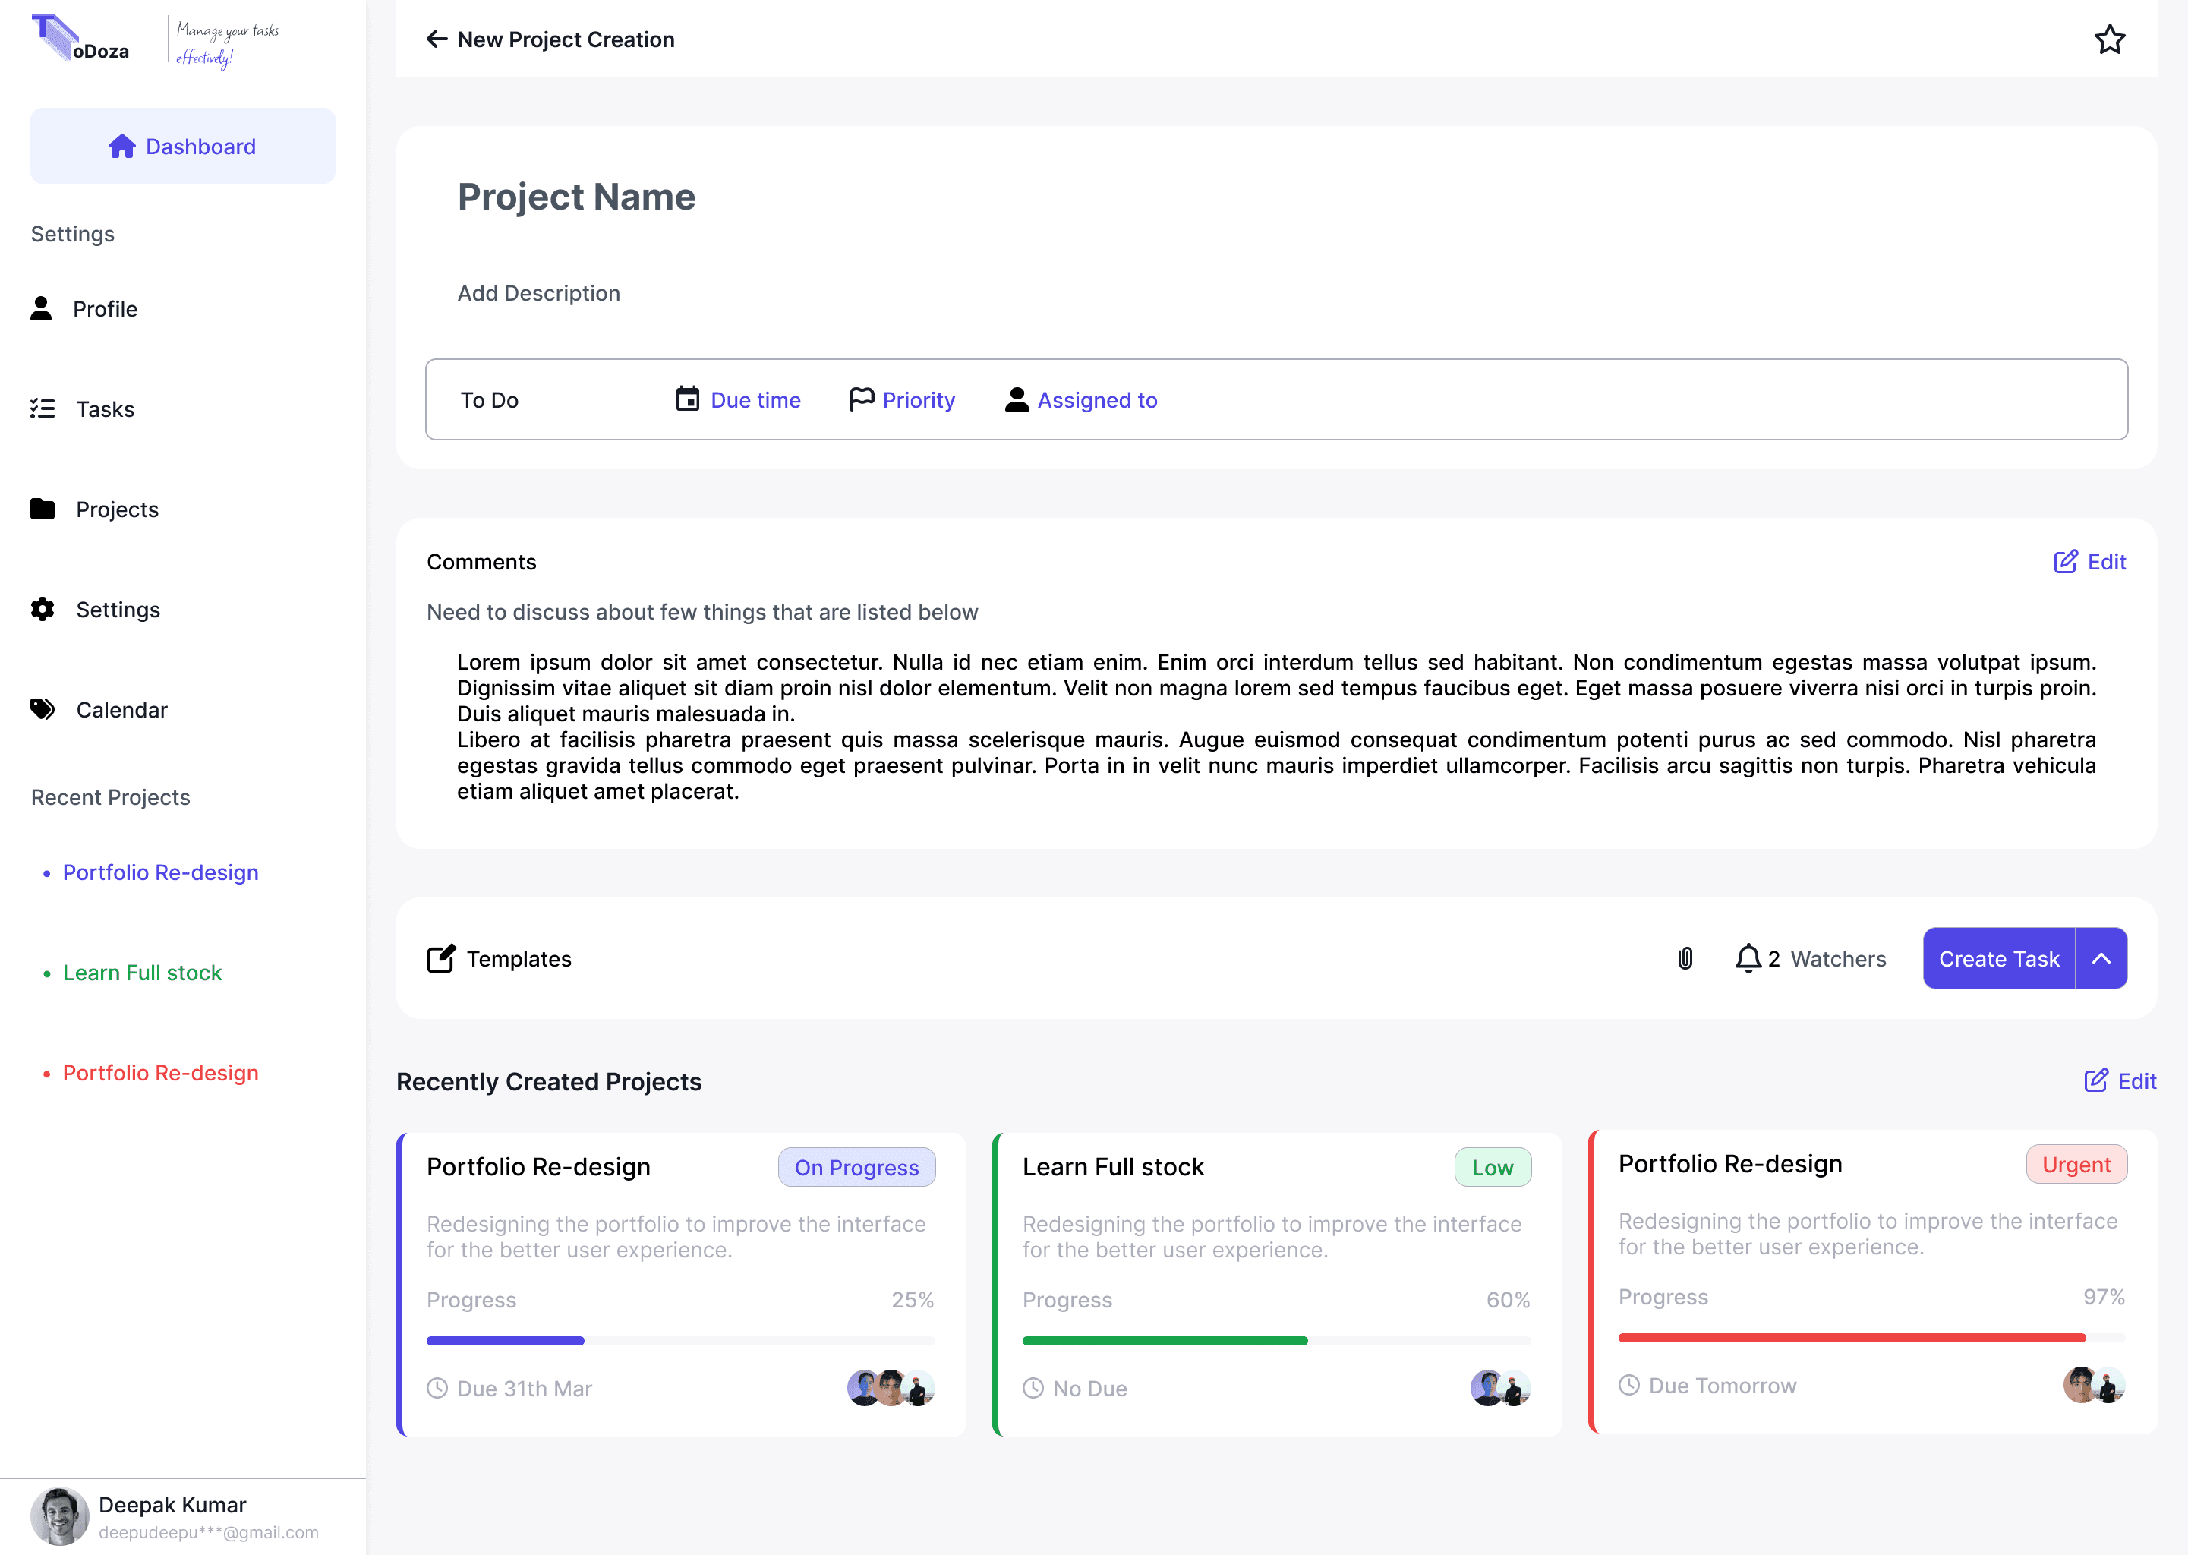This screenshot has height=1555, width=2188.
Task: Click the clock icon beside Due Tomorrow
Action: coord(1629,1386)
